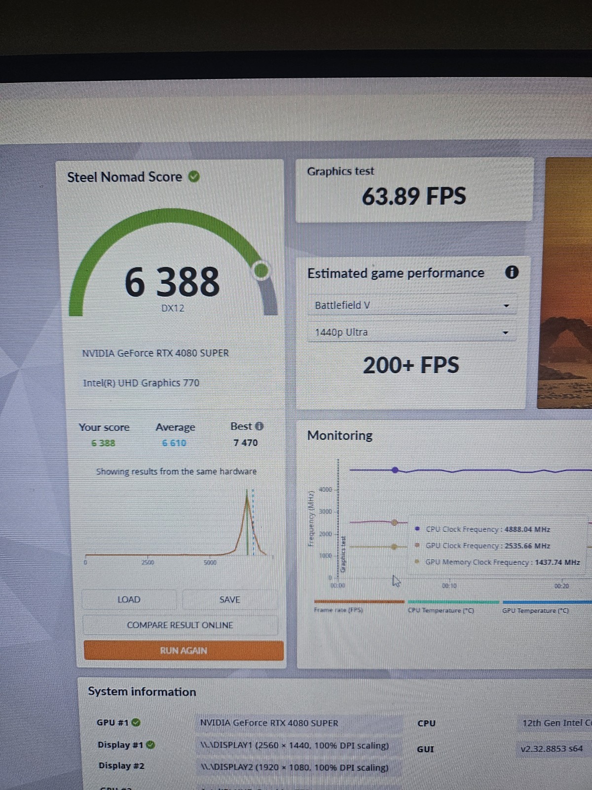592x790 pixels.
Task: Click the 12th Gen Intel CPU value
Action: (x=557, y=723)
